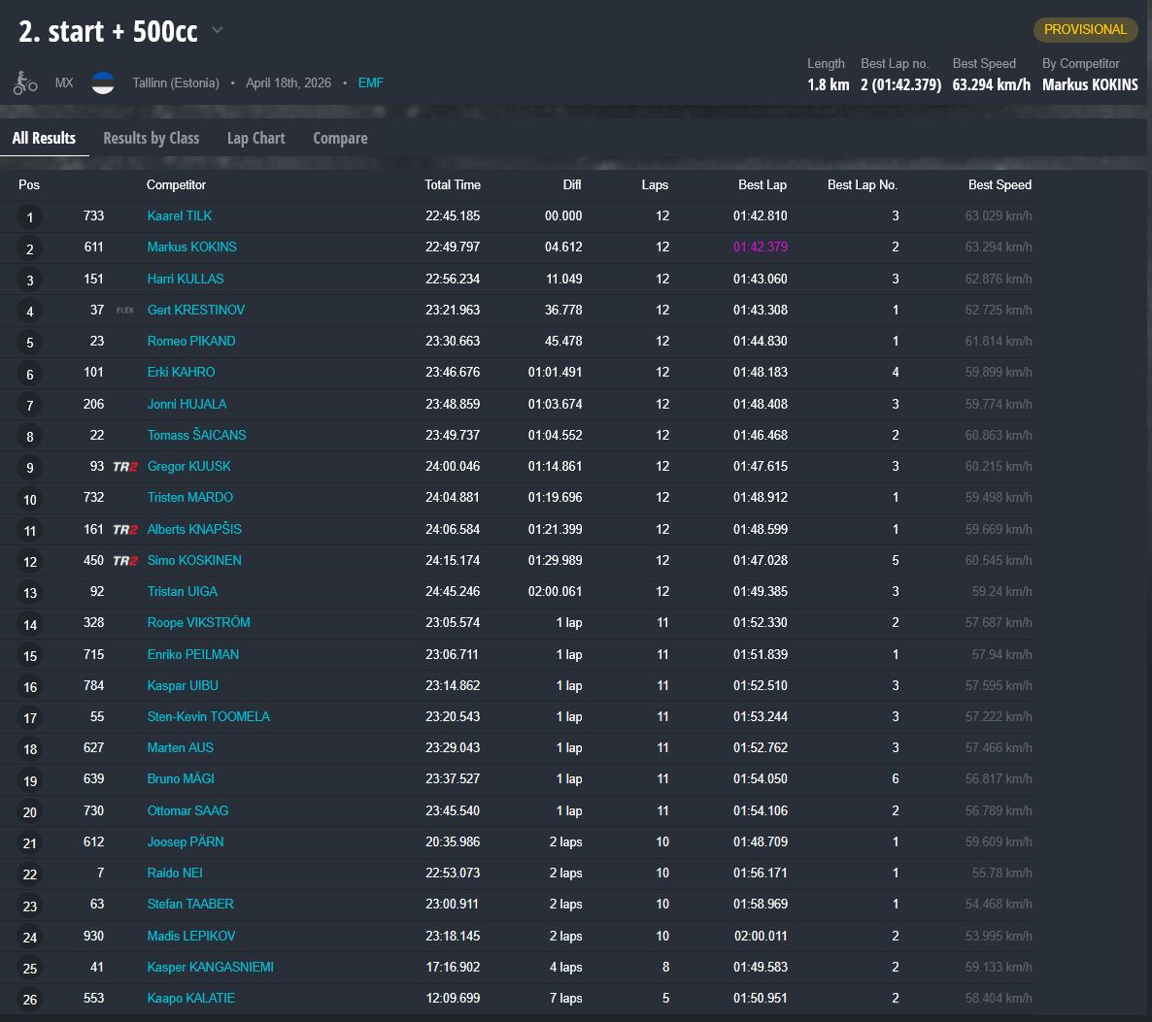Open the Lap Chart tab
Screen dimensions: 1152x1022
pyautogui.click(x=255, y=138)
